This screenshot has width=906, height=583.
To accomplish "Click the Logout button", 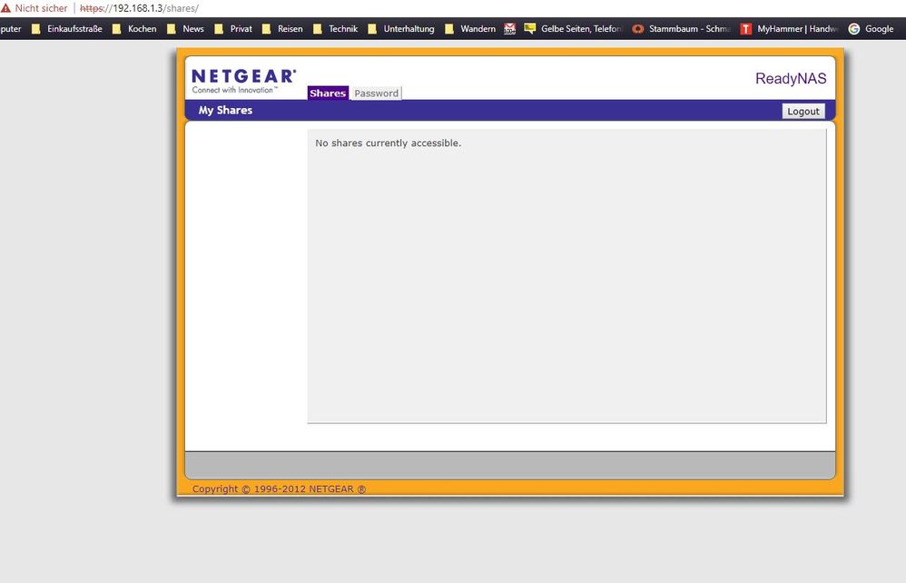I will tap(803, 111).
